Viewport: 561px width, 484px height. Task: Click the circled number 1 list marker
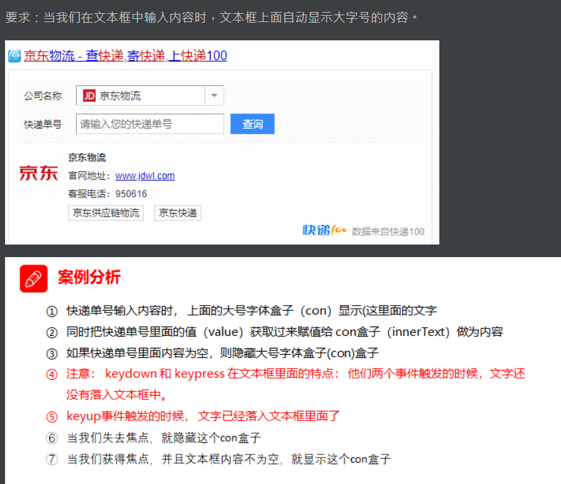pos(52,311)
